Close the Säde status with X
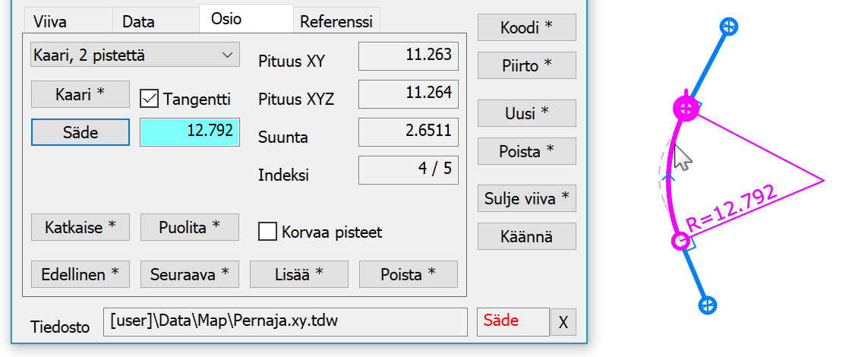The height and width of the screenshot is (357, 852). 563,322
